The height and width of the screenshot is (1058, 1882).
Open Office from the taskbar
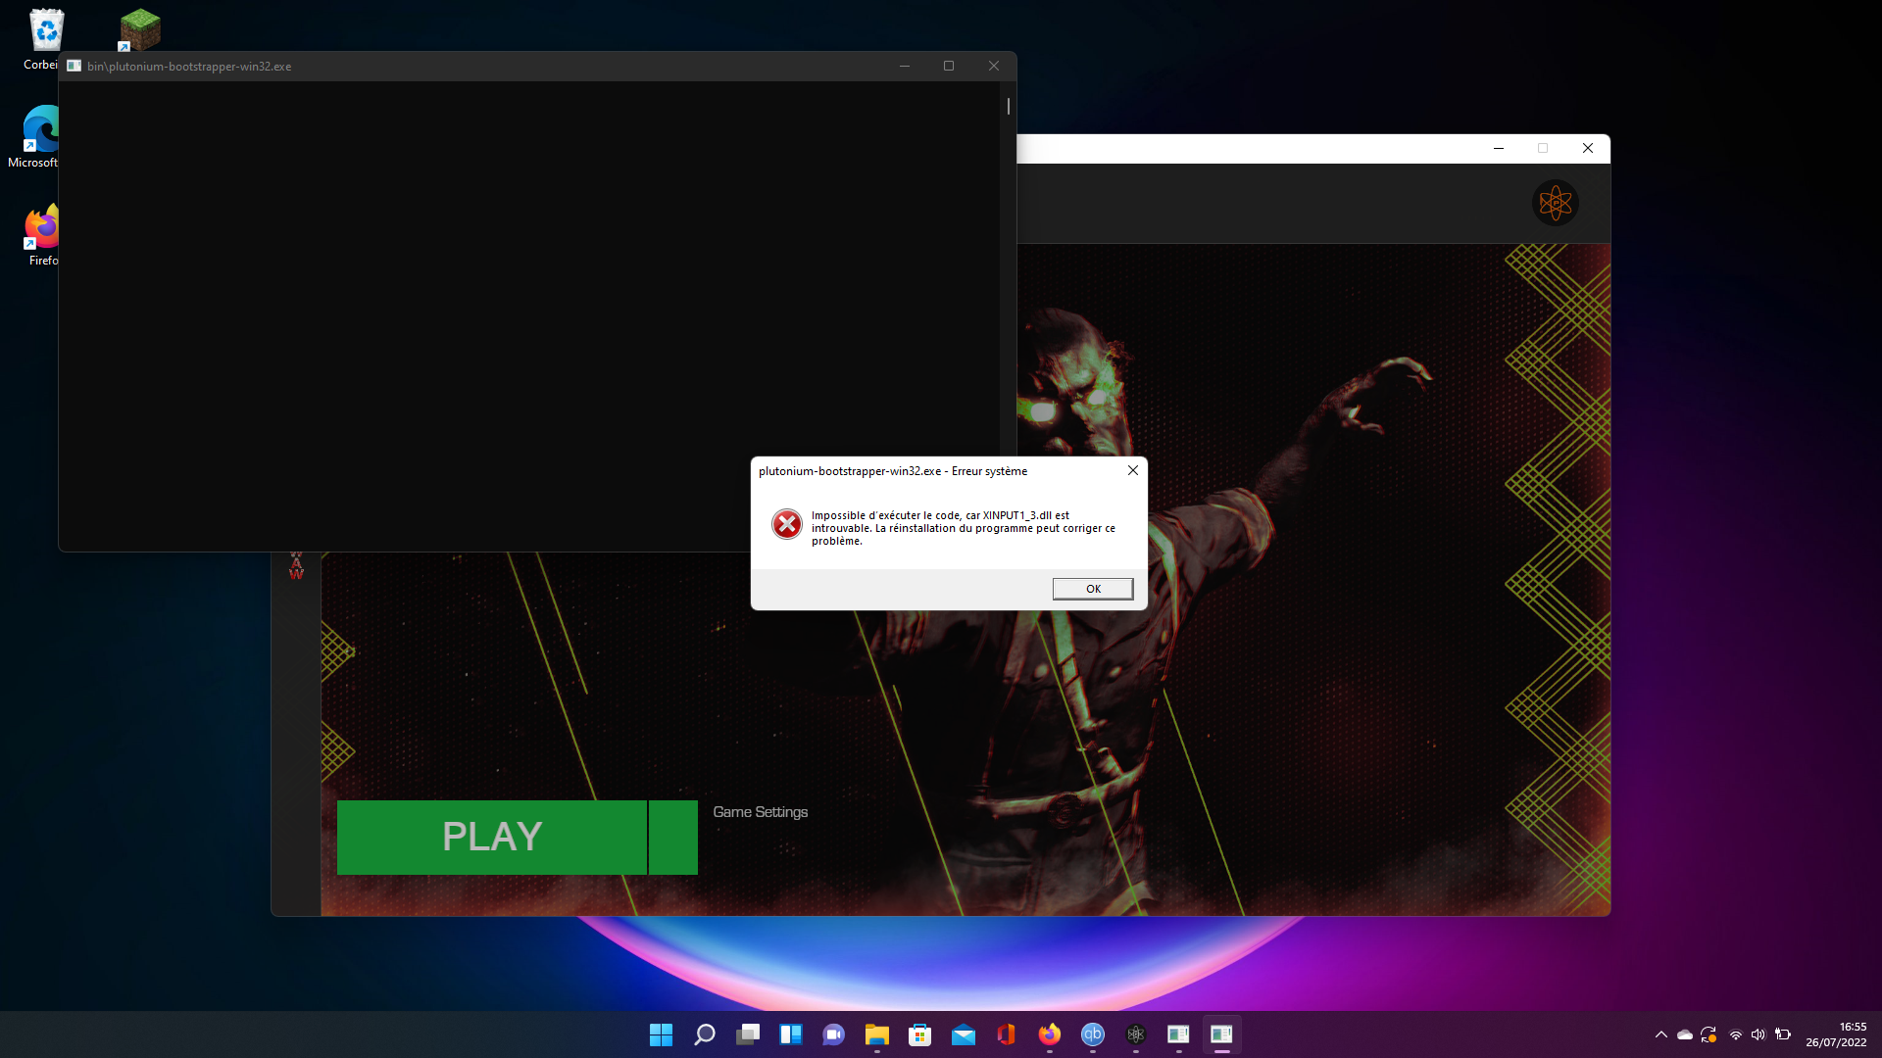(1006, 1034)
